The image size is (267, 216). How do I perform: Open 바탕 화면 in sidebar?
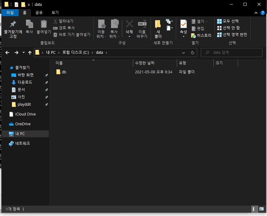22,75
